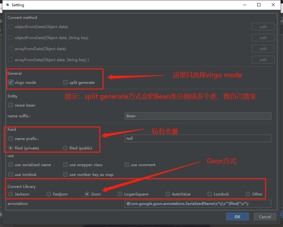Enable objectFromData(Object data, String key) method
Screen dimensions: 283x227
point(10,38)
